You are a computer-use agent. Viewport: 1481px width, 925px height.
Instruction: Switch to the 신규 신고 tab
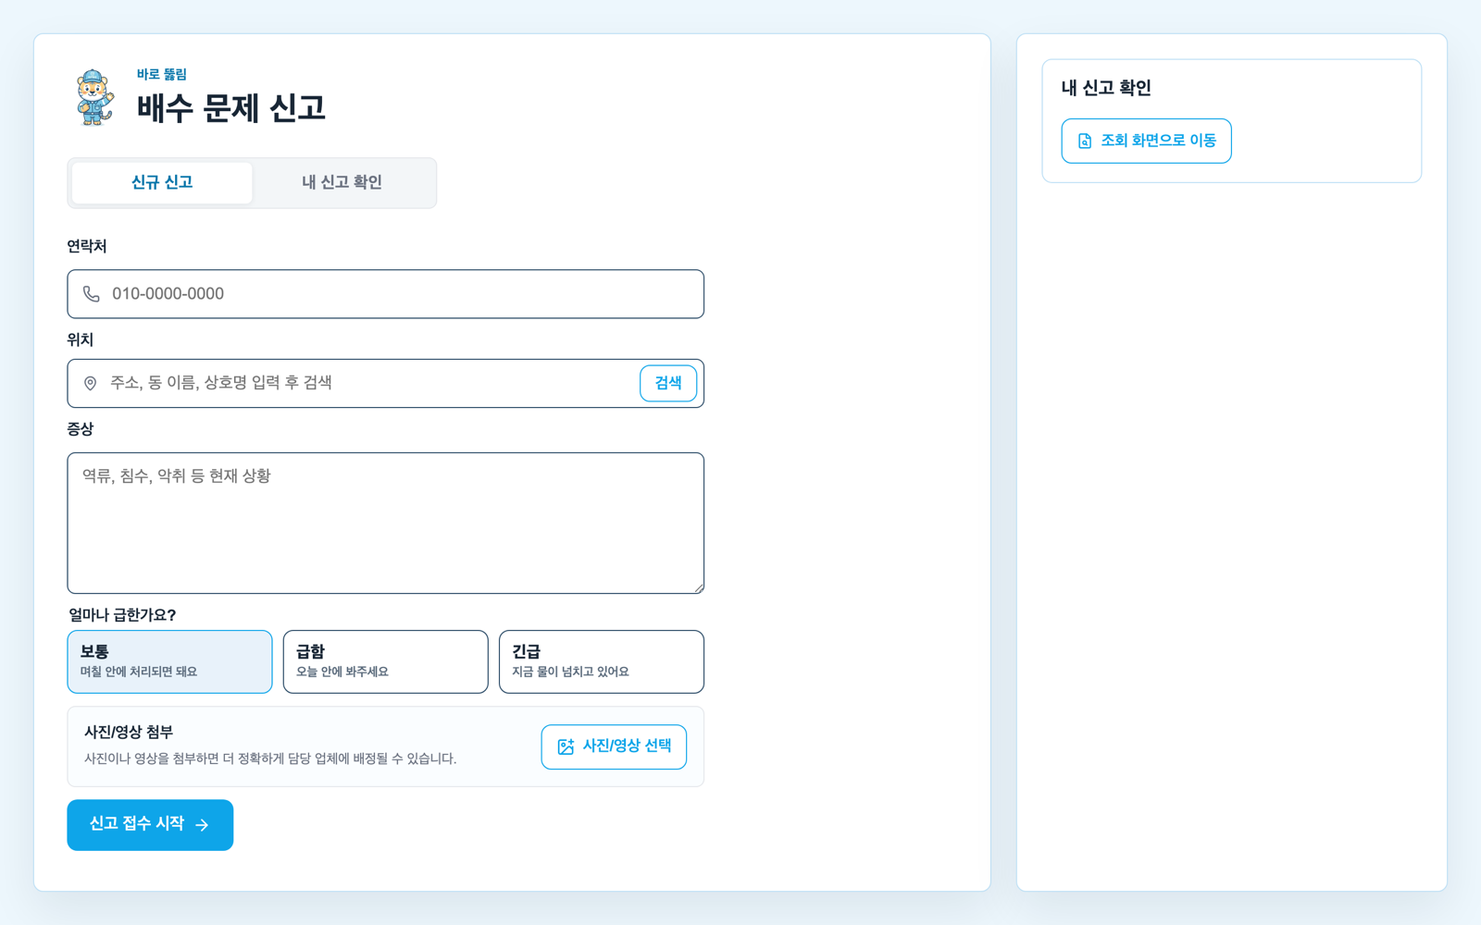tap(162, 182)
